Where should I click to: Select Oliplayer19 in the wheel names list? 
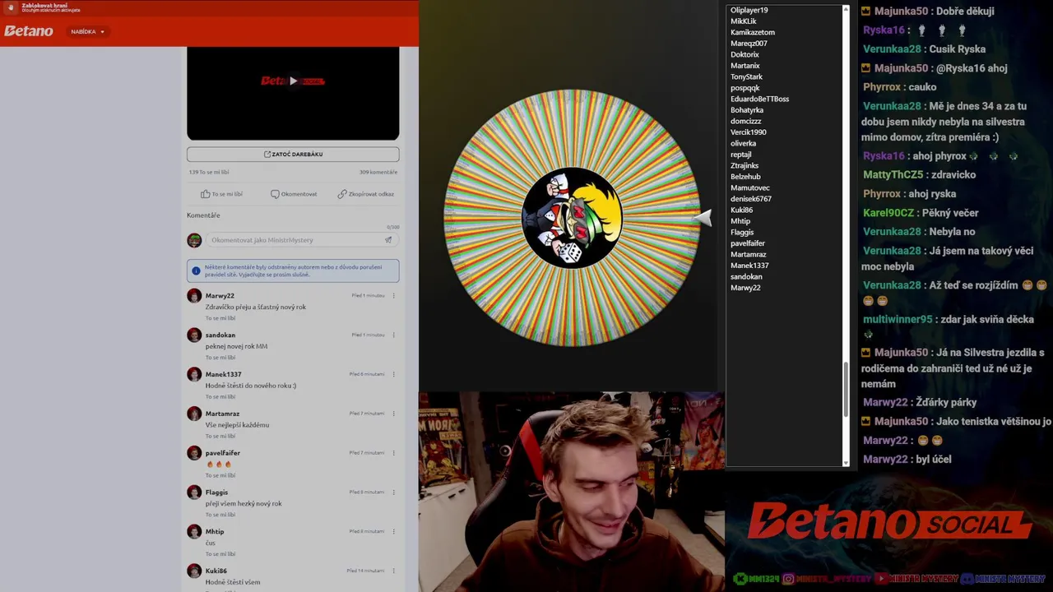(749, 10)
